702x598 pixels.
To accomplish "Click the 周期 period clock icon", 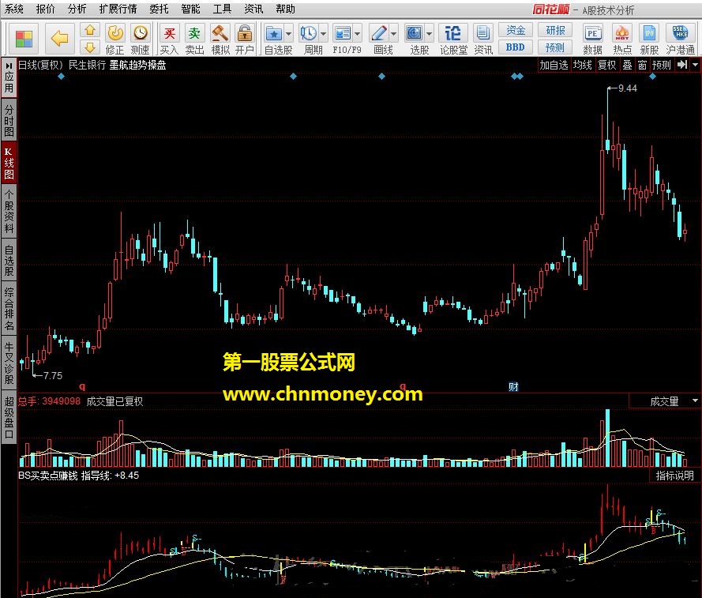I will click(309, 34).
